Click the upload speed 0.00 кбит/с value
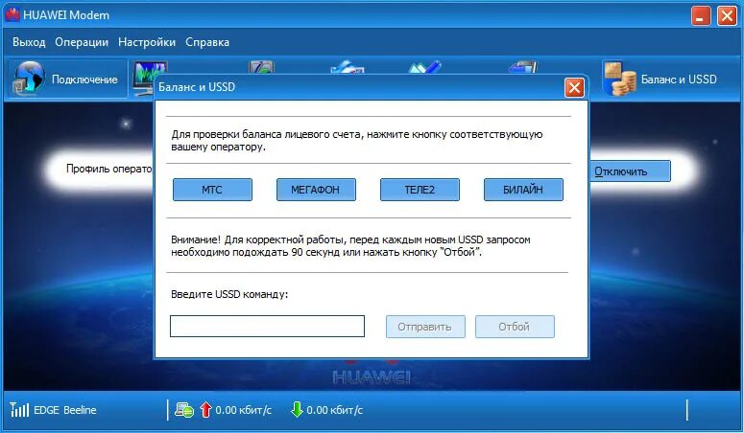This screenshot has height=433, width=744. tap(244, 410)
